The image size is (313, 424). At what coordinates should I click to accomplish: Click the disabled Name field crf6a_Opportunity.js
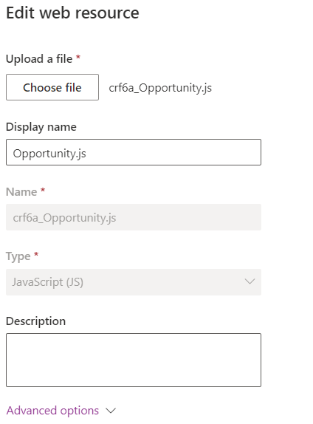[134, 217]
